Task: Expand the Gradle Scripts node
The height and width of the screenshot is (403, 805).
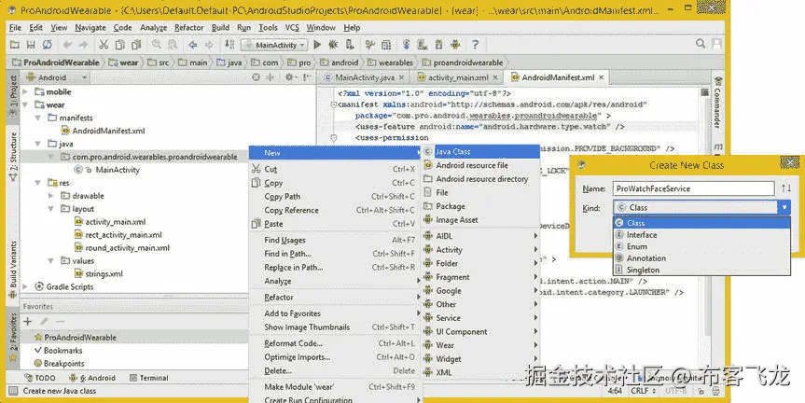Action: (25, 286)
